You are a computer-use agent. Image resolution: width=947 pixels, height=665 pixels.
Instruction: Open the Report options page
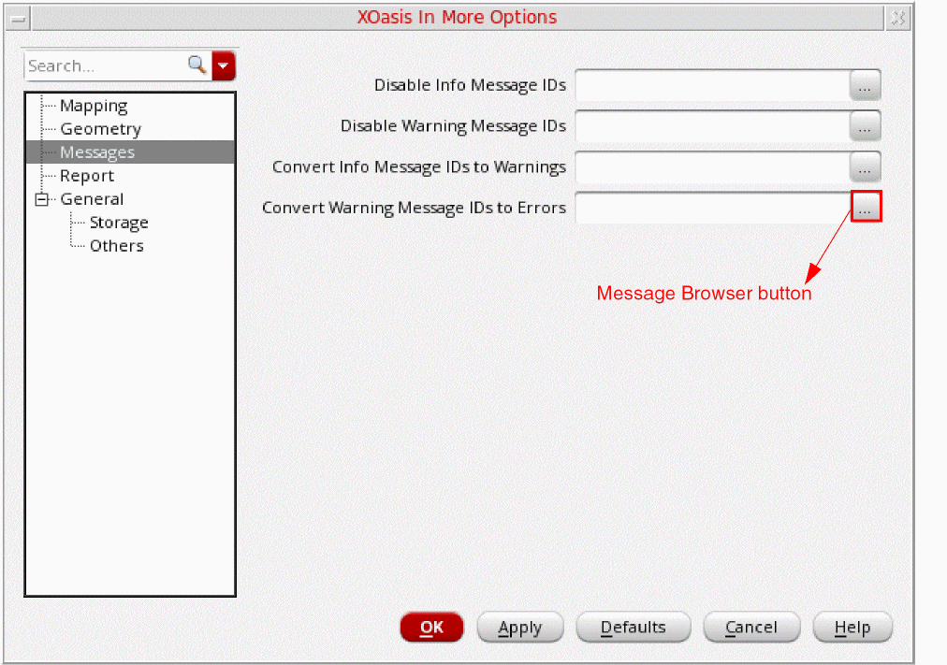pyautogui.click(x=87, y=176)
